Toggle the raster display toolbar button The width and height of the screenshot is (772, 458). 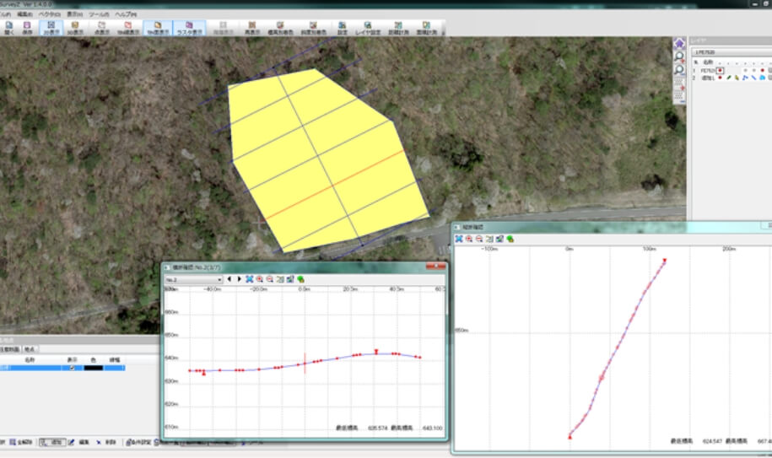pos(190,28)
